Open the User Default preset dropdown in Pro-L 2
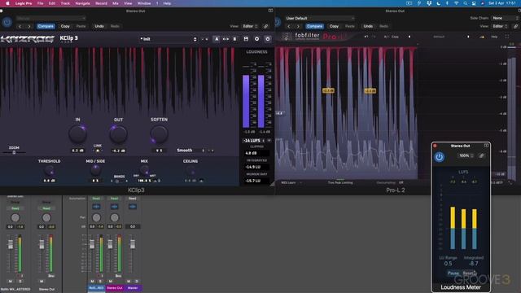The height and width of the screenshot is (293, 521). coord(320,18)
